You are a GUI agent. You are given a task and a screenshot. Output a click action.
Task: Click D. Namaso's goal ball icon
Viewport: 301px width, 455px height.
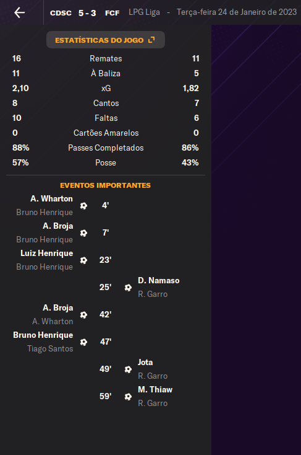[x=128, y=288]
